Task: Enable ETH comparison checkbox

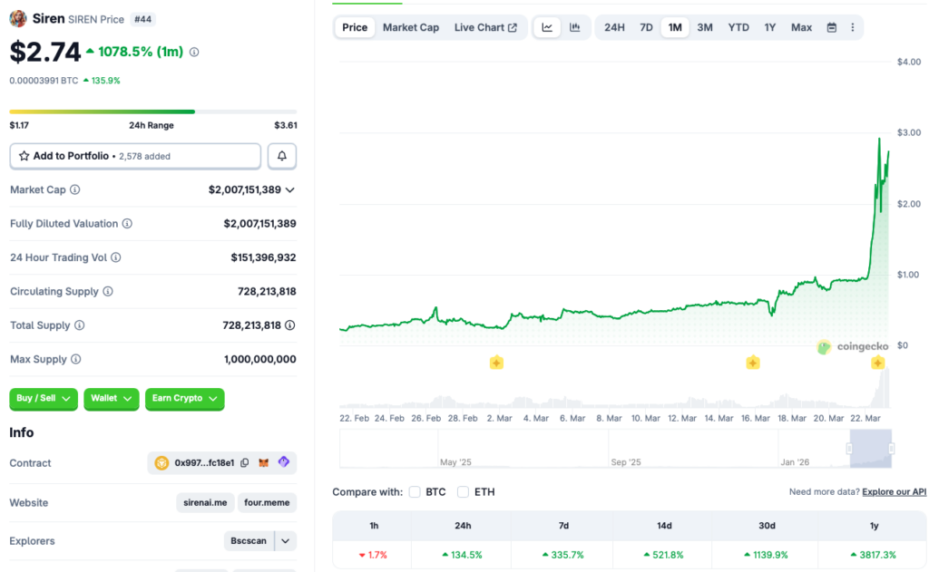Action: (463, 492)
